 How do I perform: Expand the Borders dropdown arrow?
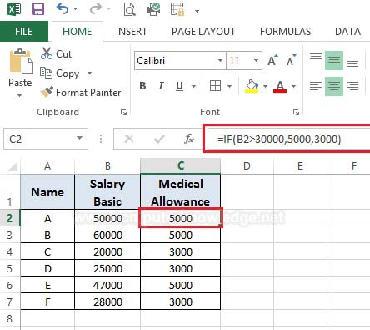[x=229, y=86]
